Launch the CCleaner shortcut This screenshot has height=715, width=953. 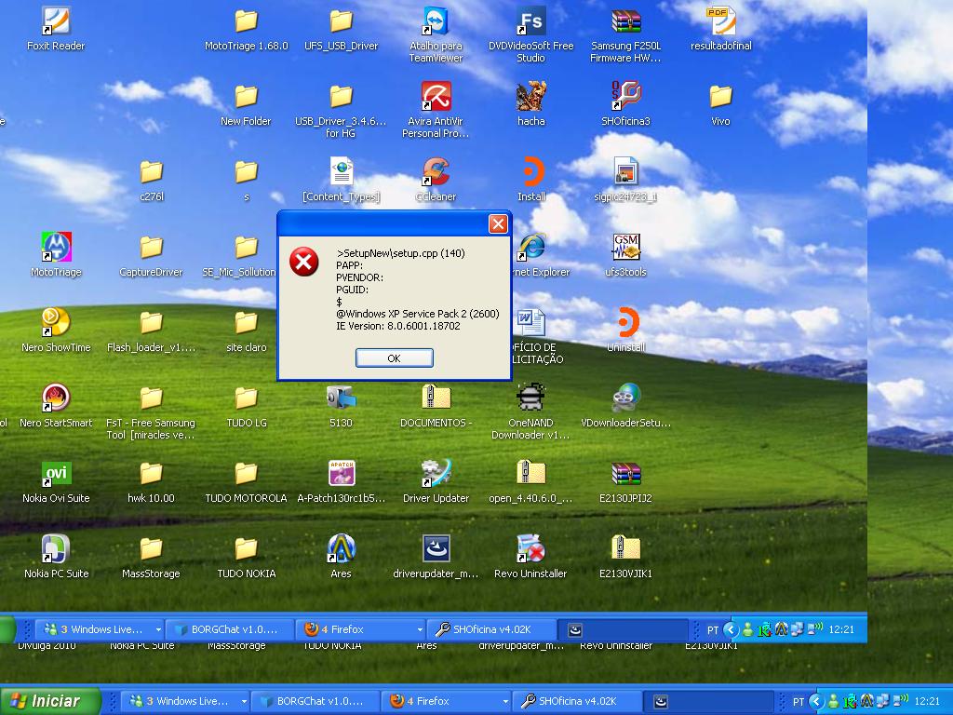click(436, 171)
